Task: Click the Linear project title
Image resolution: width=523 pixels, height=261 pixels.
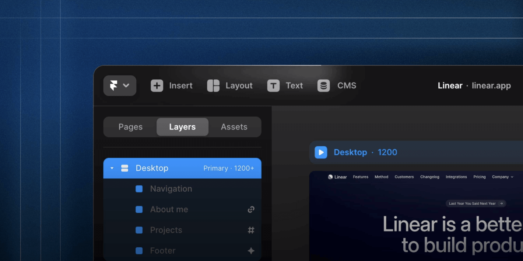Action: [450, 86]
